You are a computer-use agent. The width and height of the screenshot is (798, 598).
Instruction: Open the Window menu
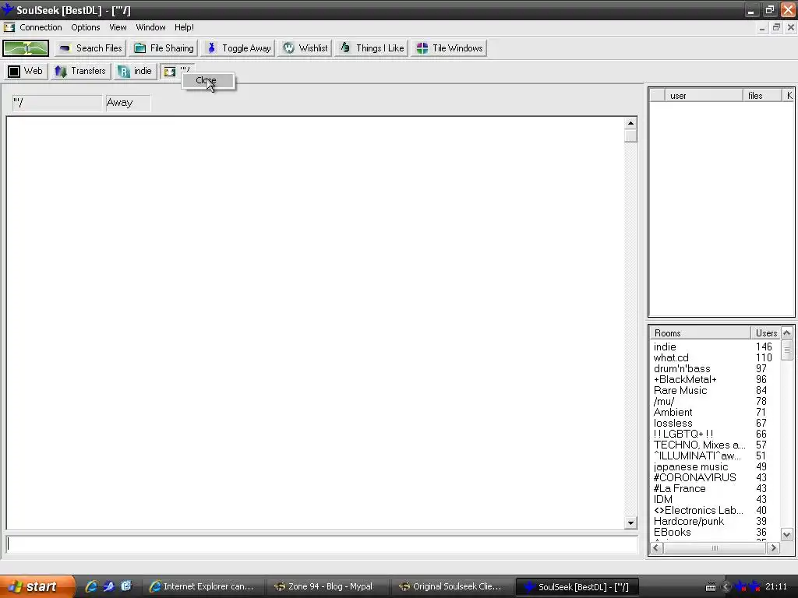pyautogui.click(x=150, y=27)
